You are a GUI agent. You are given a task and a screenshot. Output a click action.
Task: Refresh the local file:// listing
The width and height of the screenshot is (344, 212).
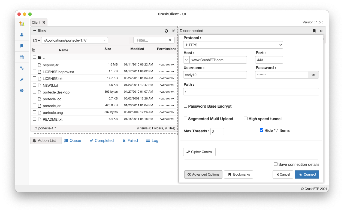point(166,31)
